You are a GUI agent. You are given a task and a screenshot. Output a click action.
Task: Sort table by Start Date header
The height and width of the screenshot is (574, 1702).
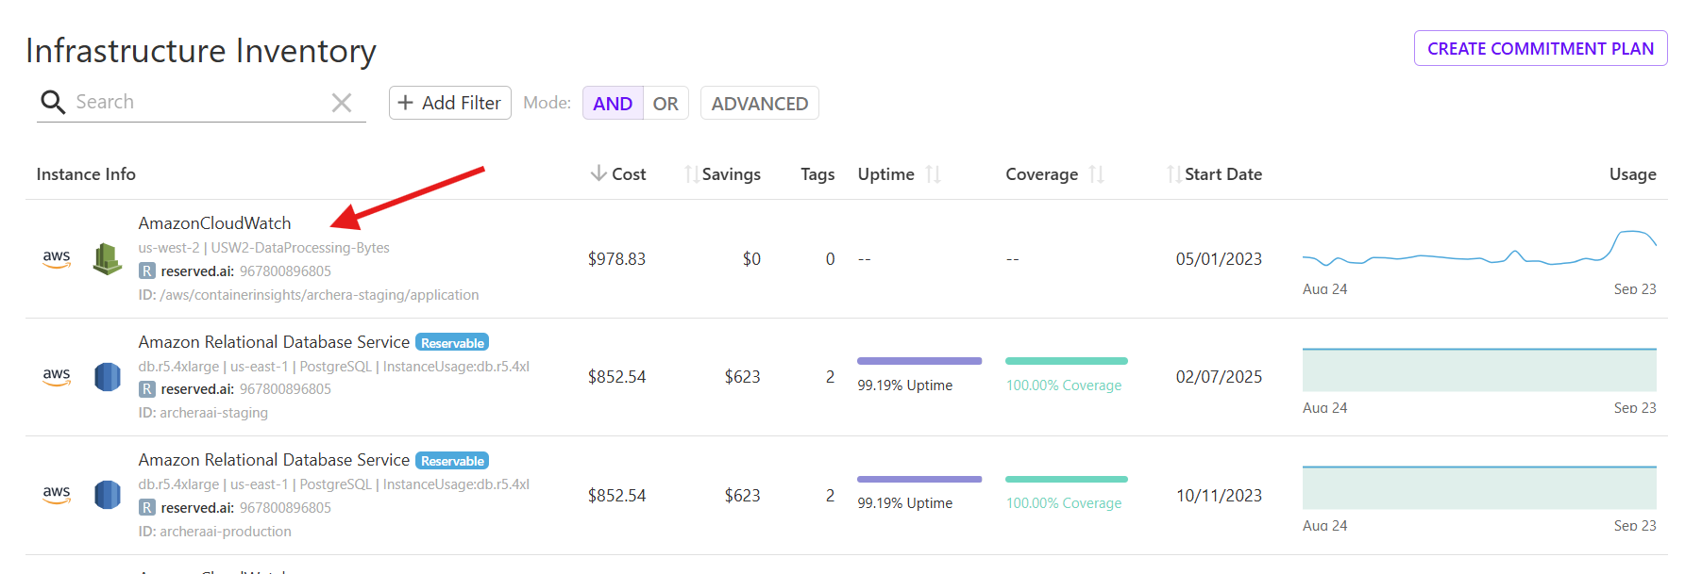(1222, 174)
